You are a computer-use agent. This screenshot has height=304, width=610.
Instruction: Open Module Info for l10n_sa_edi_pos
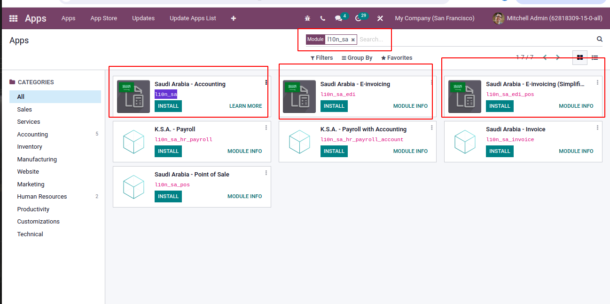(576, 106)
